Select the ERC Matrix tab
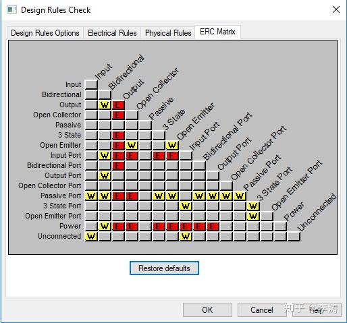 click(217, 32)
